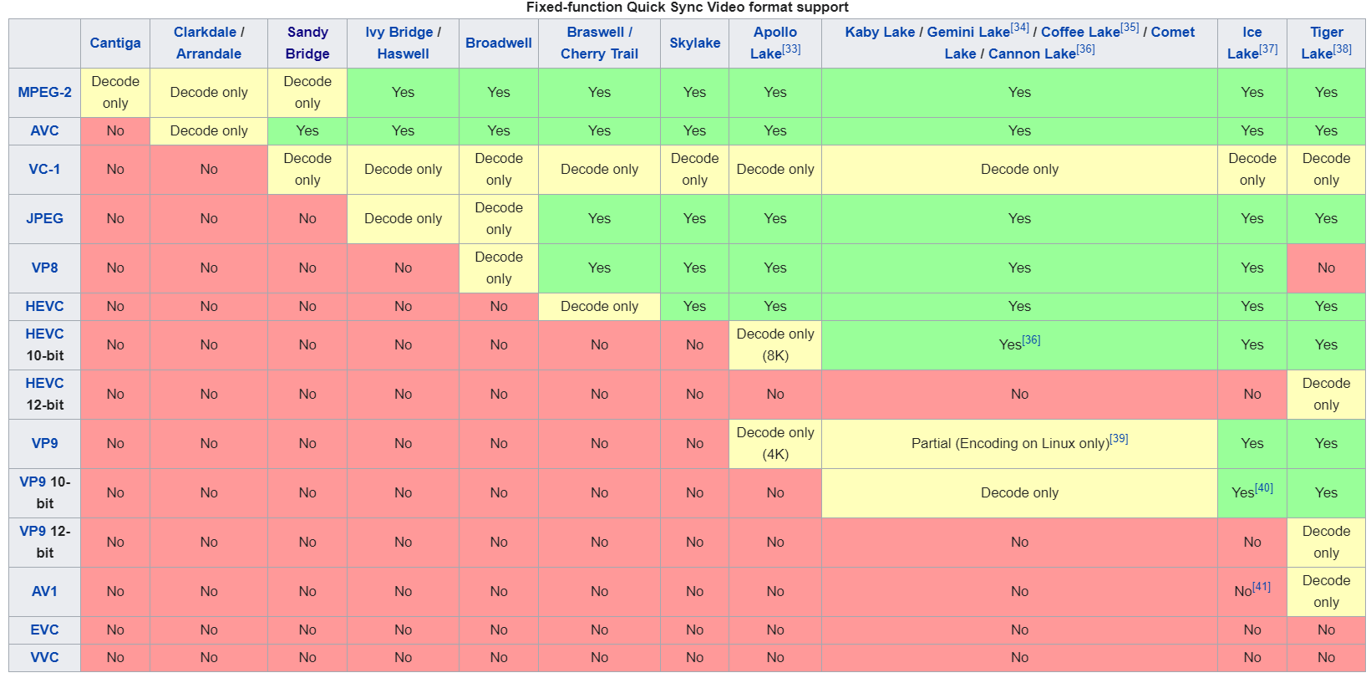Click the Sandy Bridge 'Yes' cell in the AVC row
The width and height of the screenshot is (1371, 678).
point(307,130)
